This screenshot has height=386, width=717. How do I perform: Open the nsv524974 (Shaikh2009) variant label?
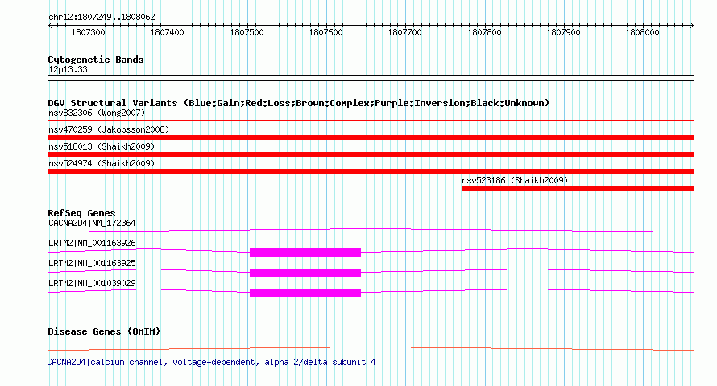(102, 163)
